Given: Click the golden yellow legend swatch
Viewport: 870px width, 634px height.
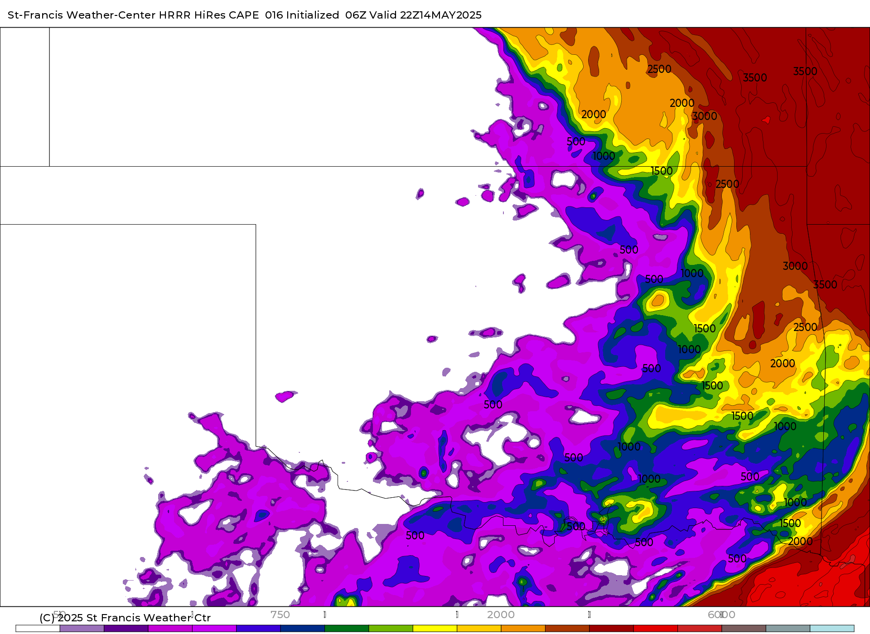Looking at the screenshot, I should point(479,629).
